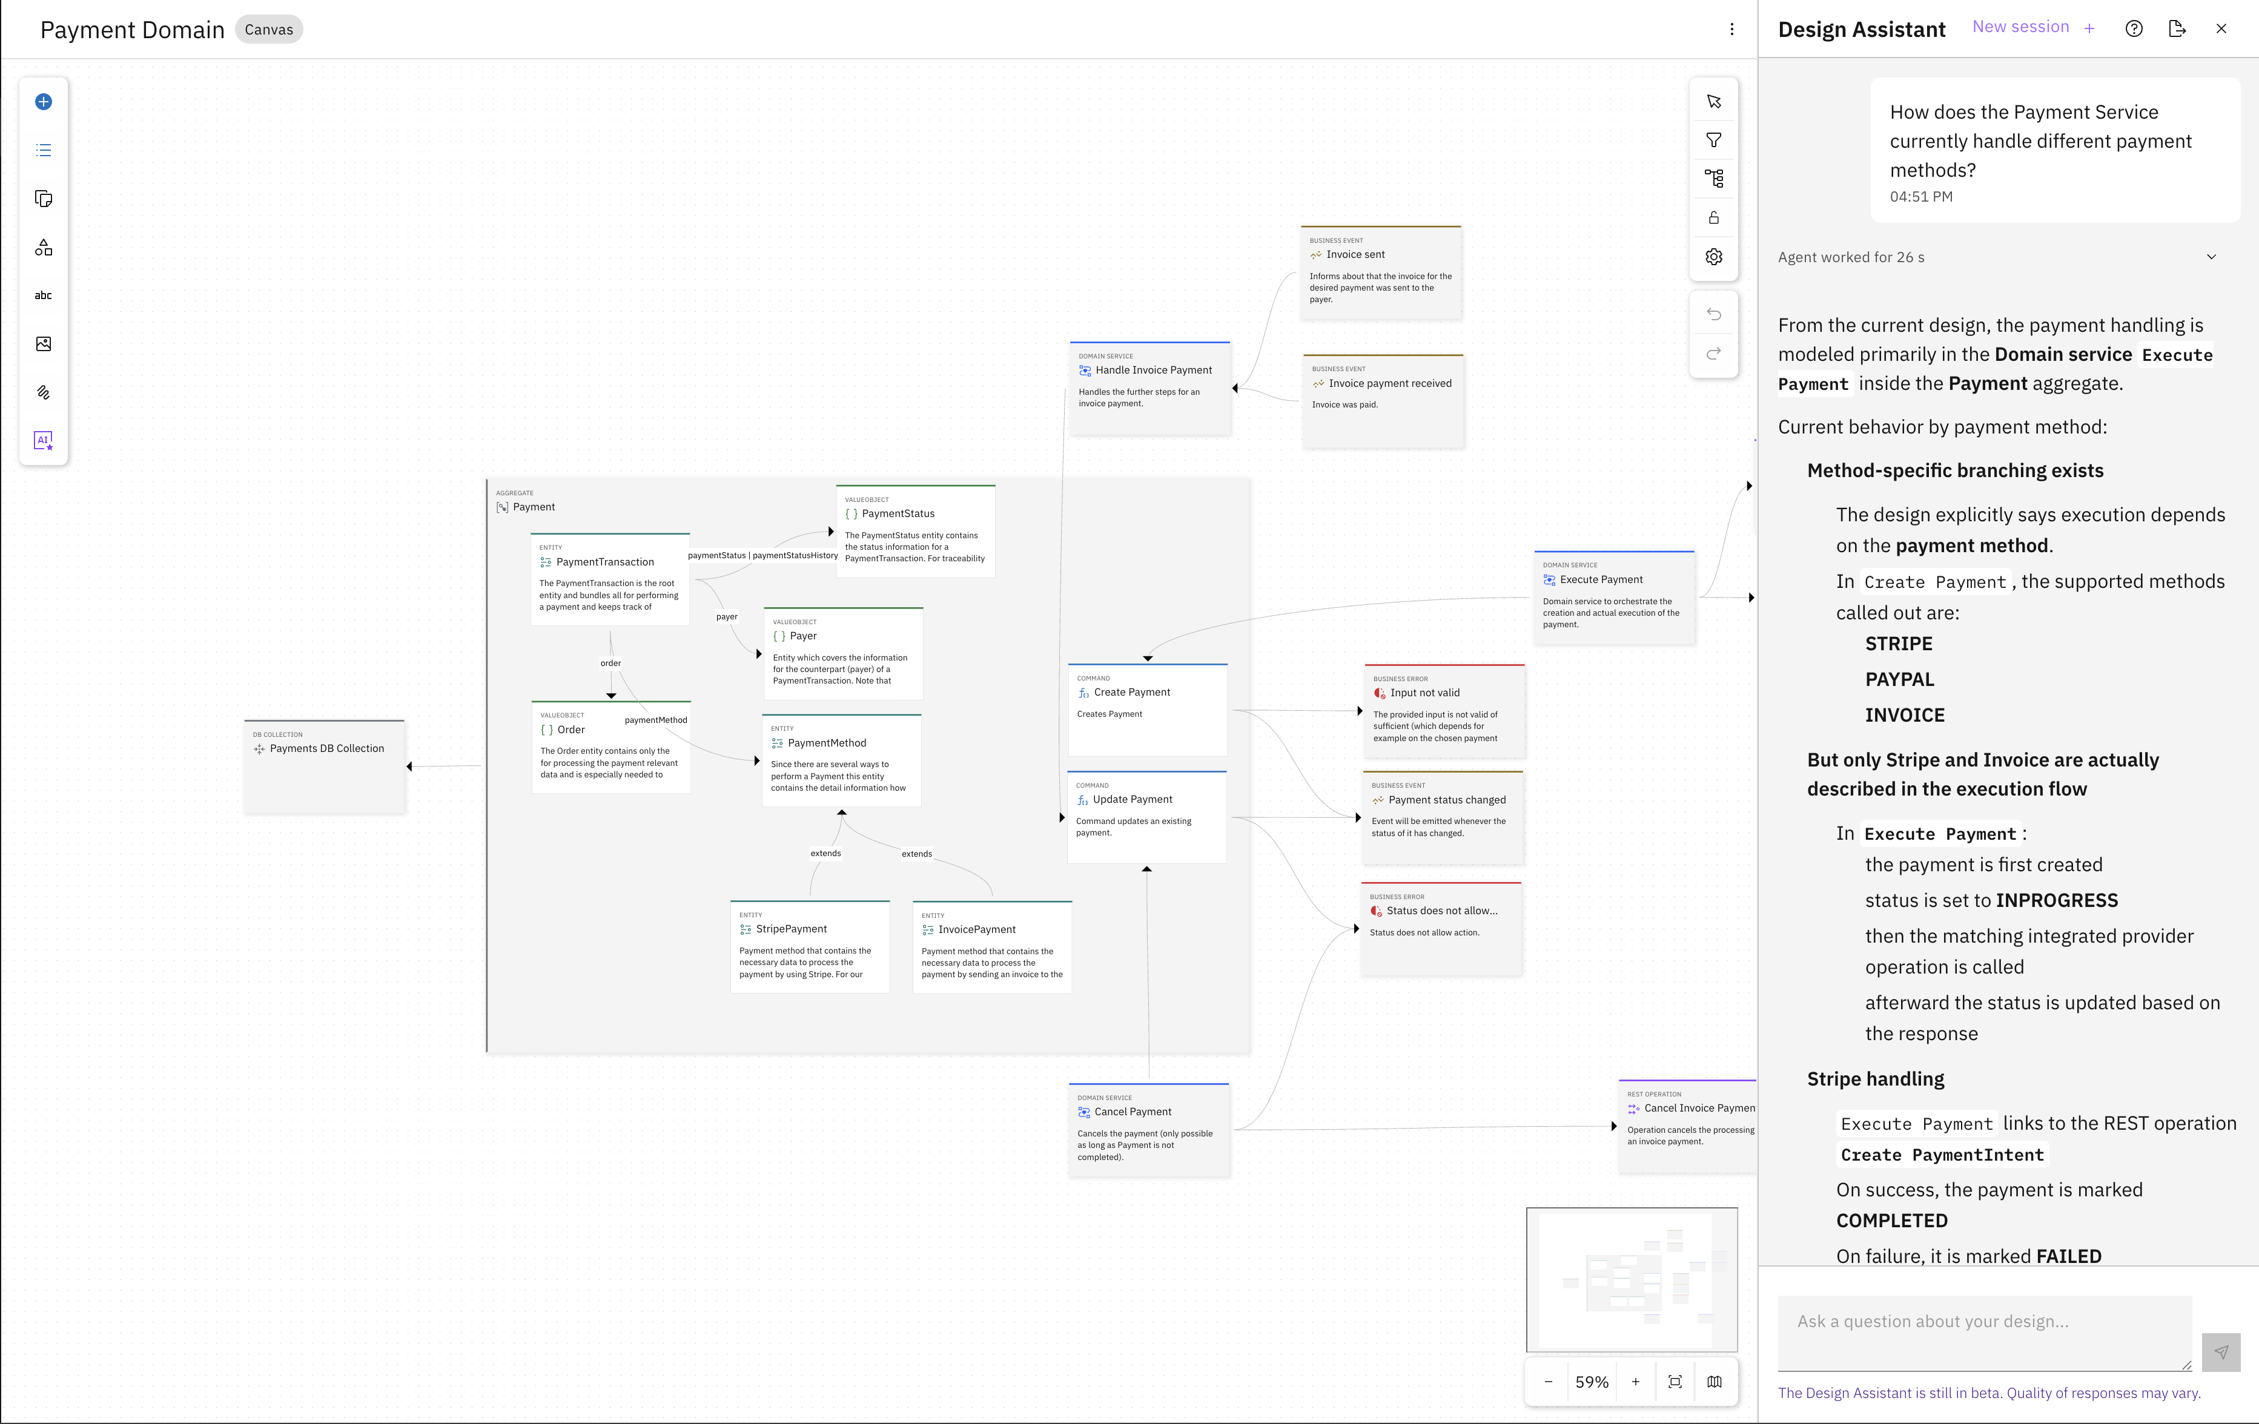Click the question input field
The height and width of the screenshot is (1424, 2259).
[1984, 1333]
